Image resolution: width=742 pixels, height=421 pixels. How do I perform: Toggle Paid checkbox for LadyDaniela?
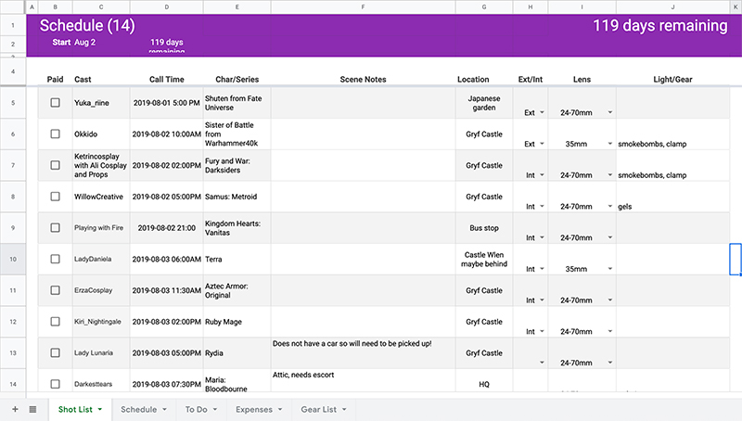pos(56,259)
